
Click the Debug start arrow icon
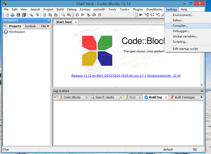point(141,15)
